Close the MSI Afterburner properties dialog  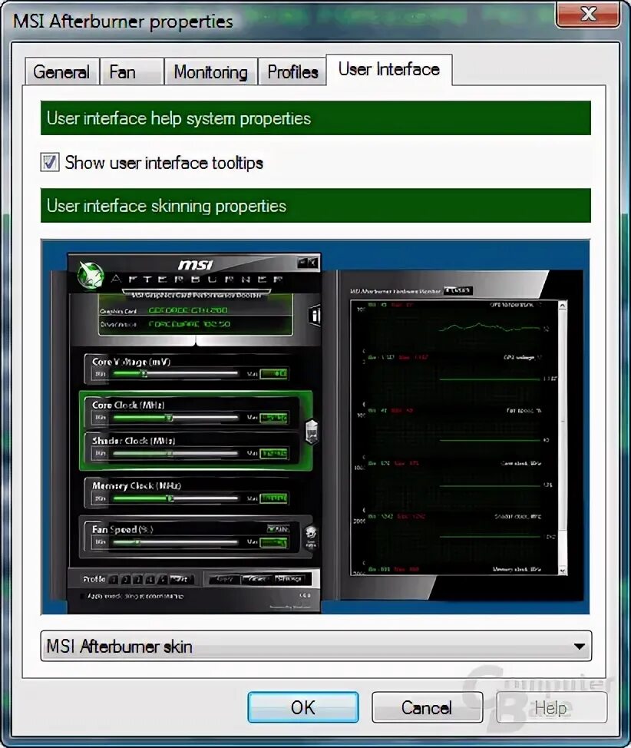(x=587, y=15)
